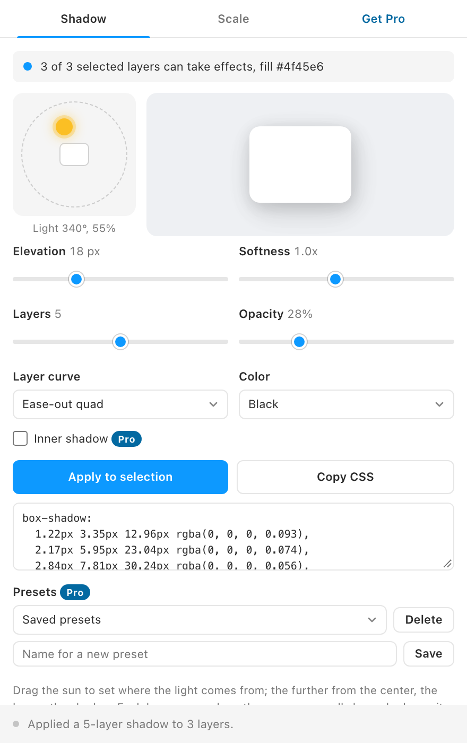
Task: Click the Layers slider handle
Action: 120,342
